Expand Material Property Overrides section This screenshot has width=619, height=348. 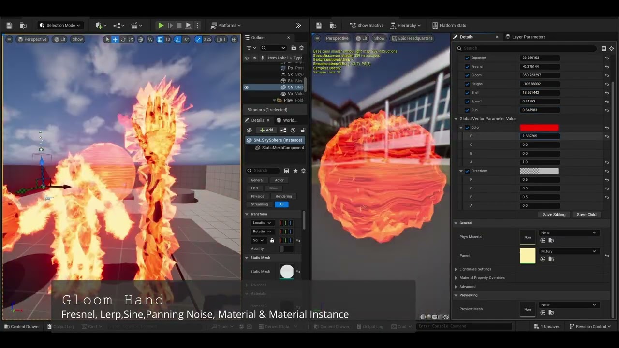point(456,278)
